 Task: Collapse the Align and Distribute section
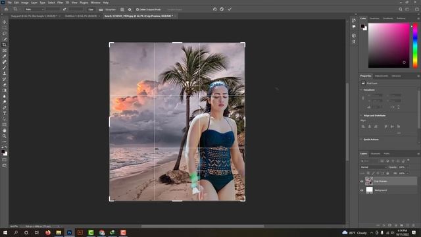pos(361,116)
